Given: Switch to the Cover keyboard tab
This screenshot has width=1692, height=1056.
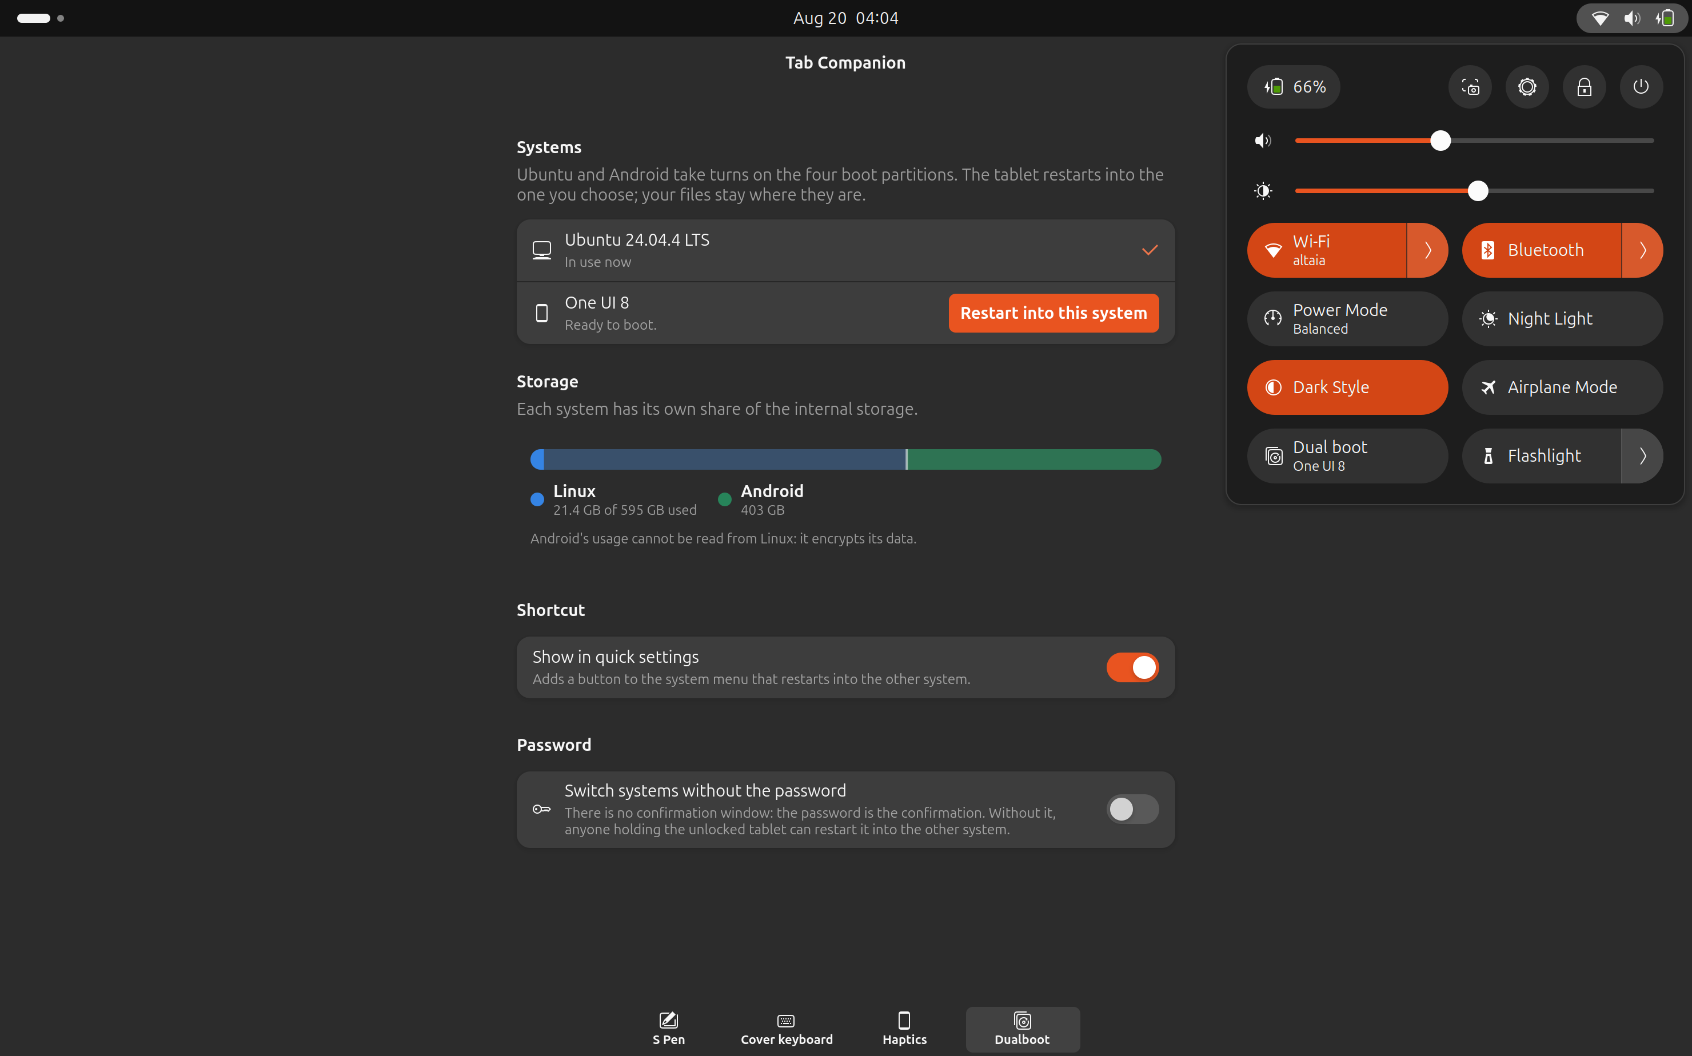Looking at the screenshot, I should point(787,1030).
